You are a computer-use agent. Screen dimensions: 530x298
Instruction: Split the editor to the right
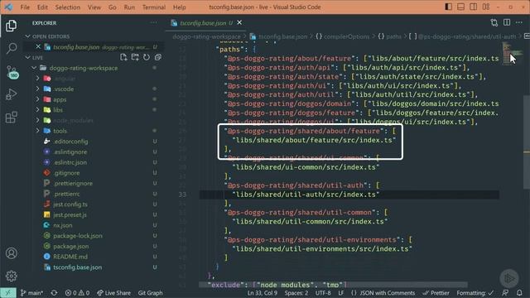(x=507, y=22)
